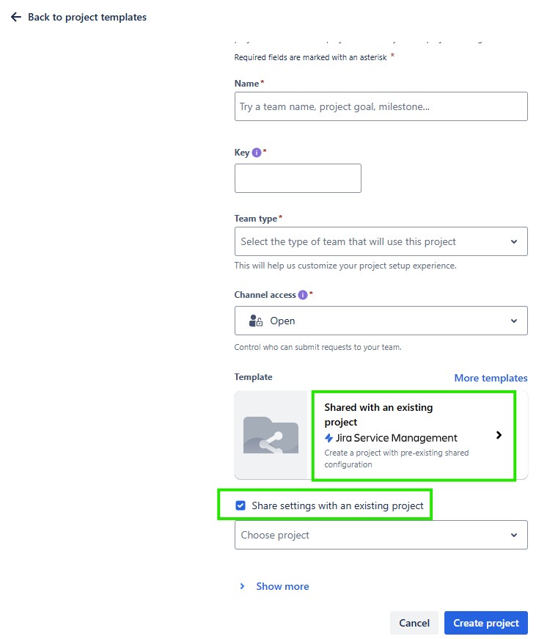
Task: Click inside the Key input field
Action: [x=298, y=178]
